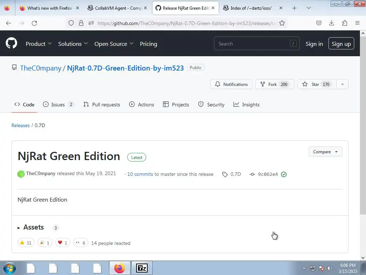Open the Actions tab
Image resolution: width=366 pixels, height=275 pixels.
pyautogui.click(x=142, y=105)
